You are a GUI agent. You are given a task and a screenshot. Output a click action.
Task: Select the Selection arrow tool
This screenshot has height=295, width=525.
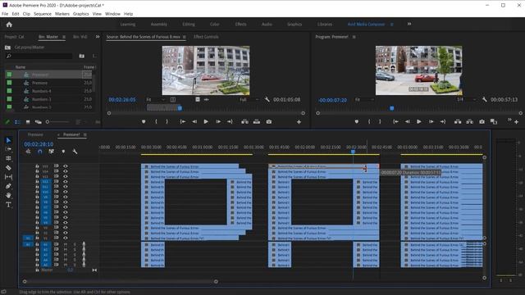(8, 140)
